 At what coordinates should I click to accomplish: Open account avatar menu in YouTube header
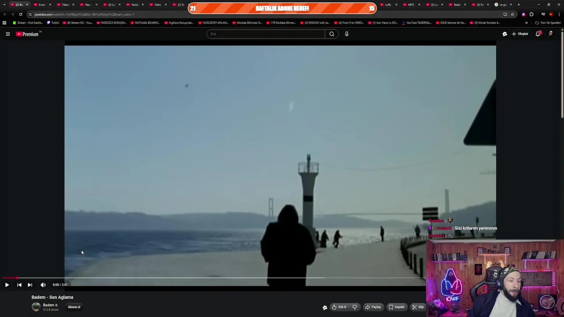click(x=551, y=33)
